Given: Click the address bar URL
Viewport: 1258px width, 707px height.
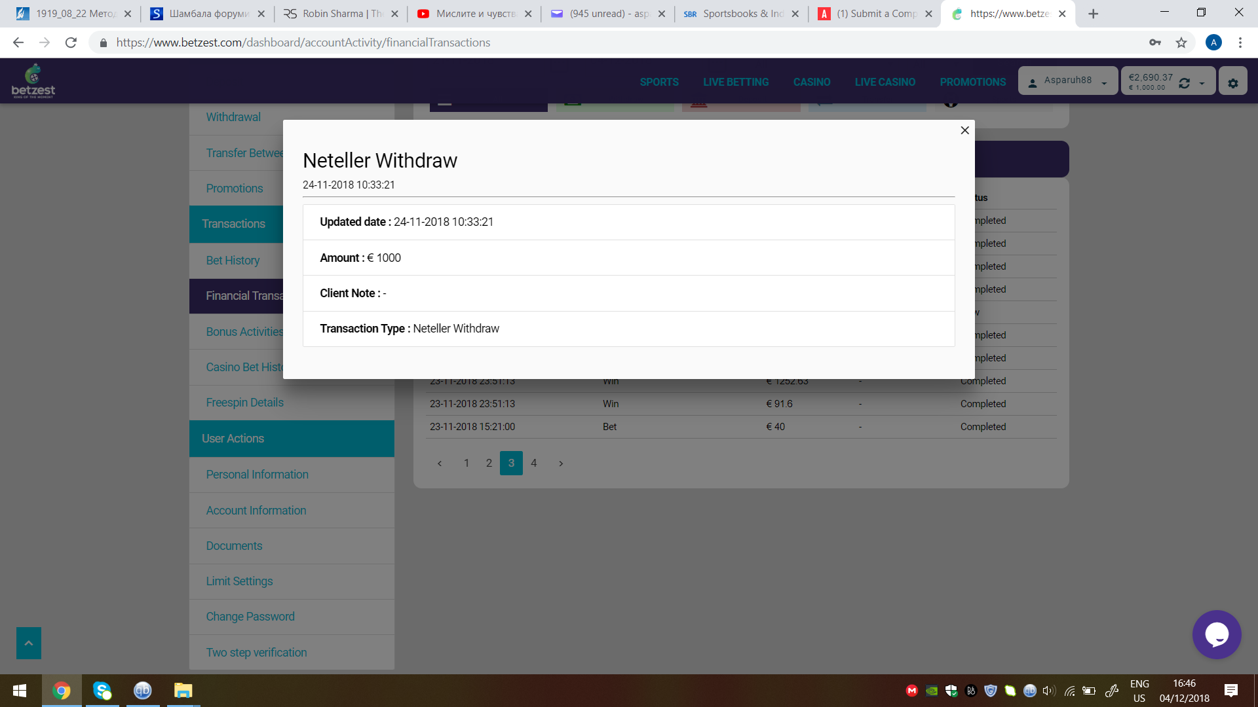Looking at the screenshot, I should (303, 43).
